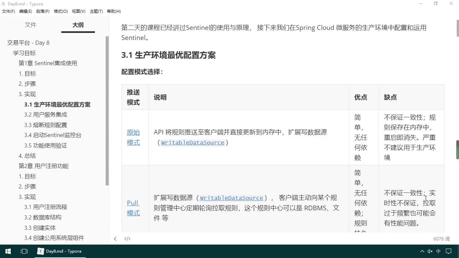Open 段落(P) menu
The image size is (459, 258).
coord(43,11)
